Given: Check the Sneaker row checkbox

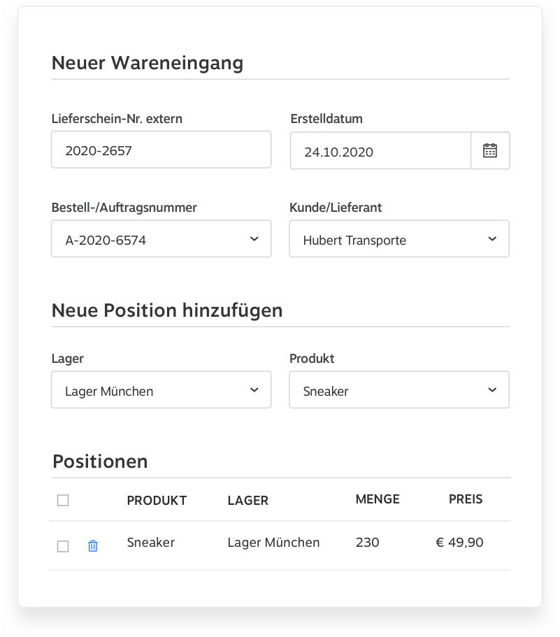Looking at the screenshot, I should 63,546.
